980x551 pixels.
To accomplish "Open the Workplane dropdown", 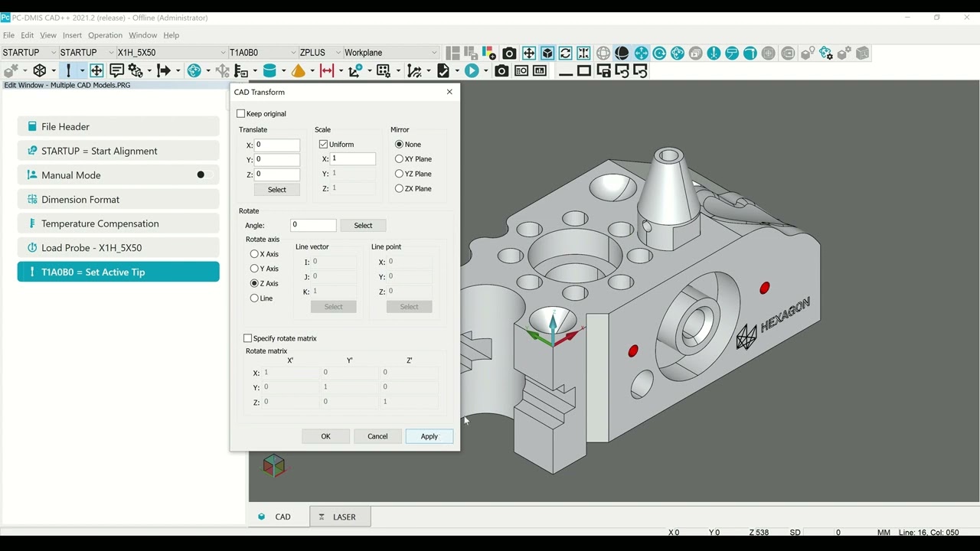I will pyautogui.click(x=391, y=53).
